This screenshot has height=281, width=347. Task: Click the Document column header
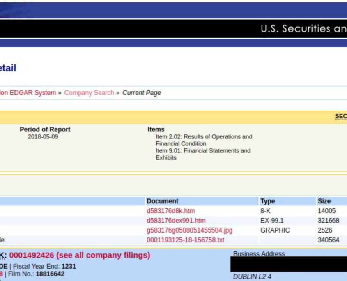[x=162, y=201]
